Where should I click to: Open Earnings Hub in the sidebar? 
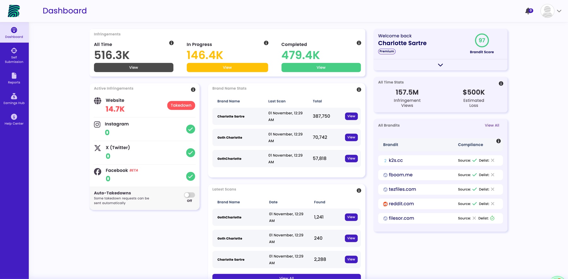[14, 99]
